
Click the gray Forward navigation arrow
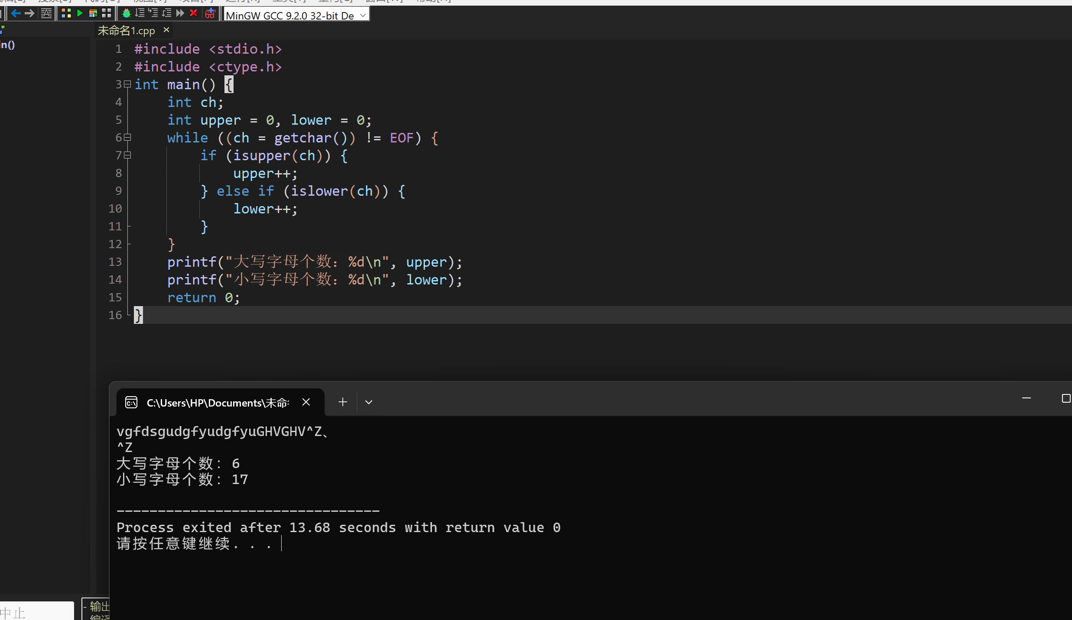(x=29, y=13)
